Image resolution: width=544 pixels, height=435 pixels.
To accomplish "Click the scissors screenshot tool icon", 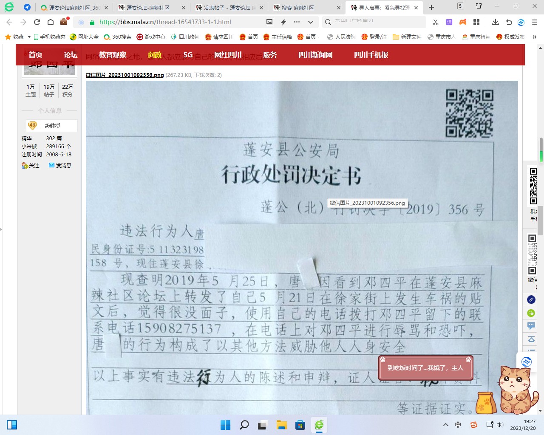I will pyautogui.click(x=436, y=22).
